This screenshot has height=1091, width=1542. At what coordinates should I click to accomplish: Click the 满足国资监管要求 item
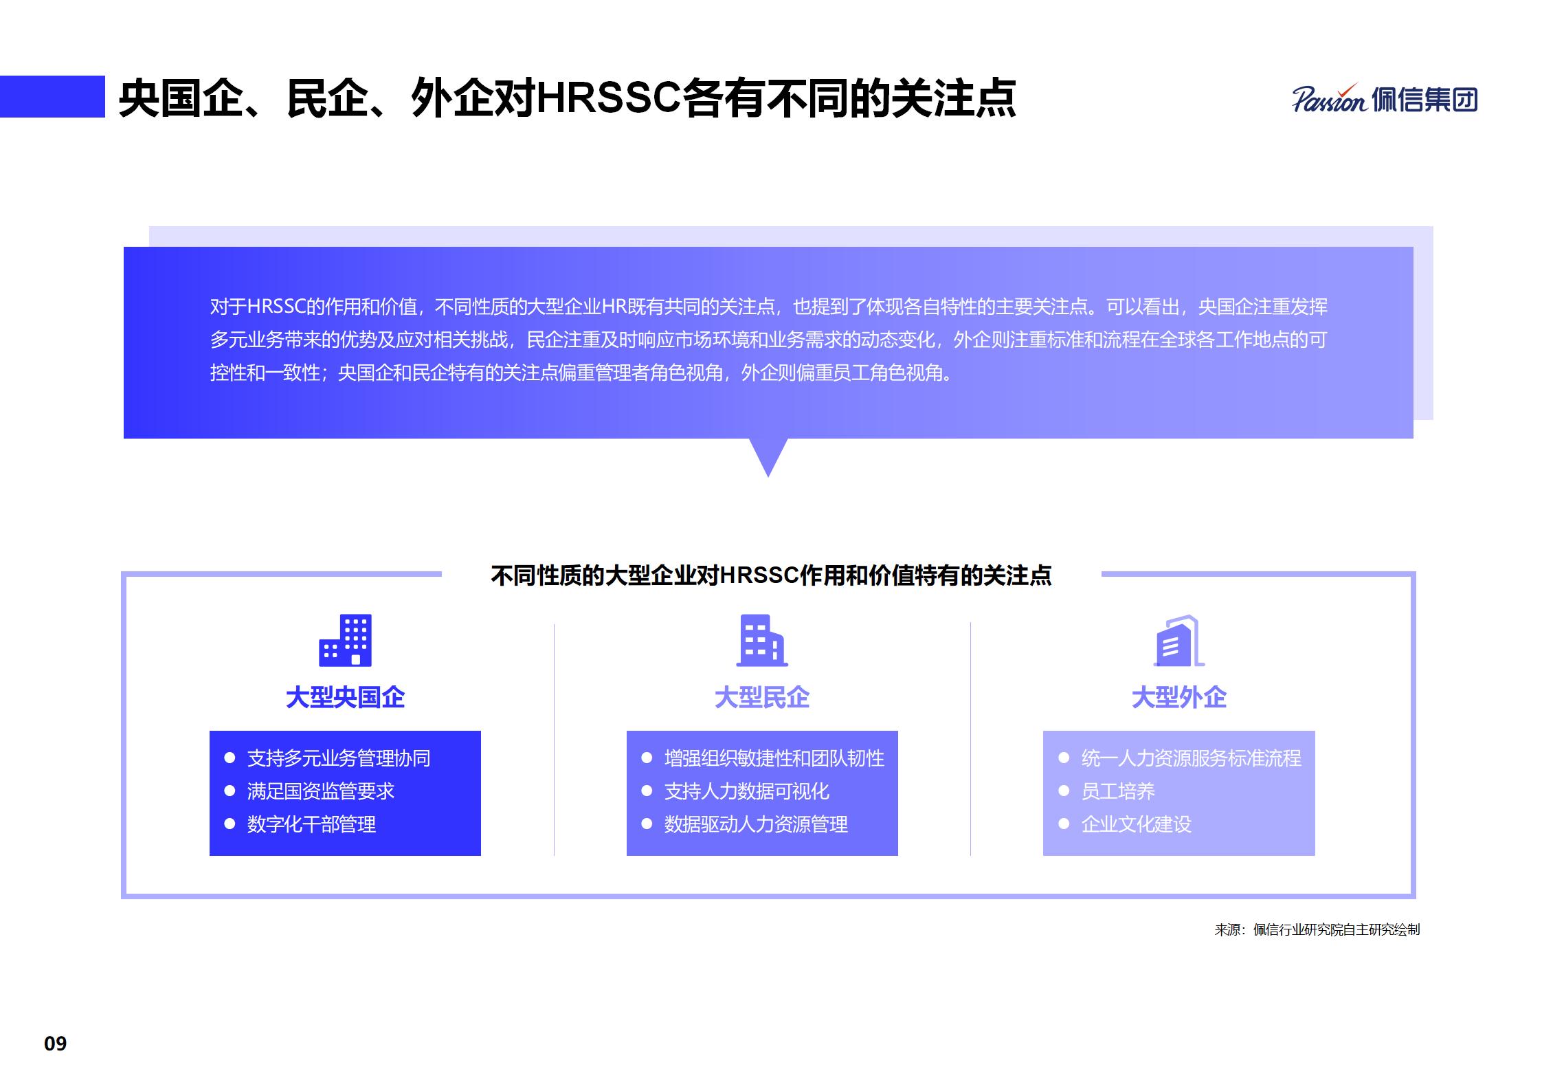click(x=320, y=791)
